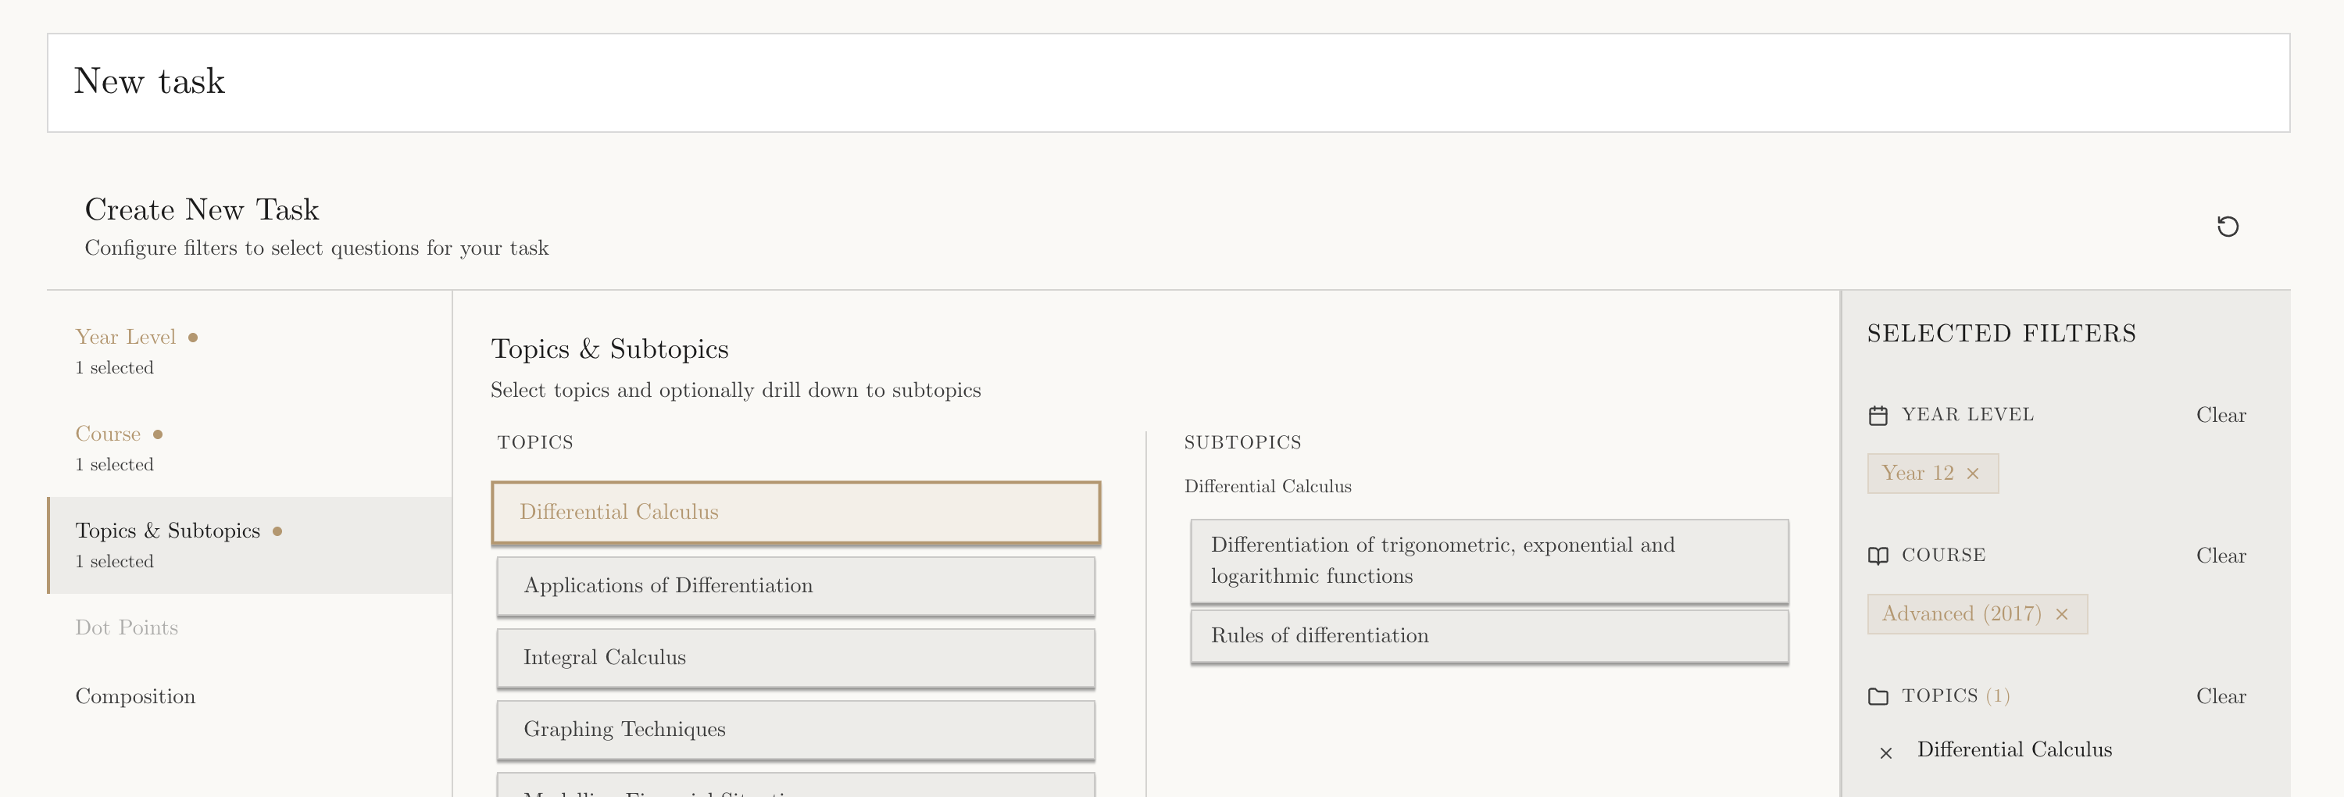Image resolution: width=2344 pixels, height=797 pixels.
Task: Clear the Year Level filter
Action: click(x=2221, y=415)
